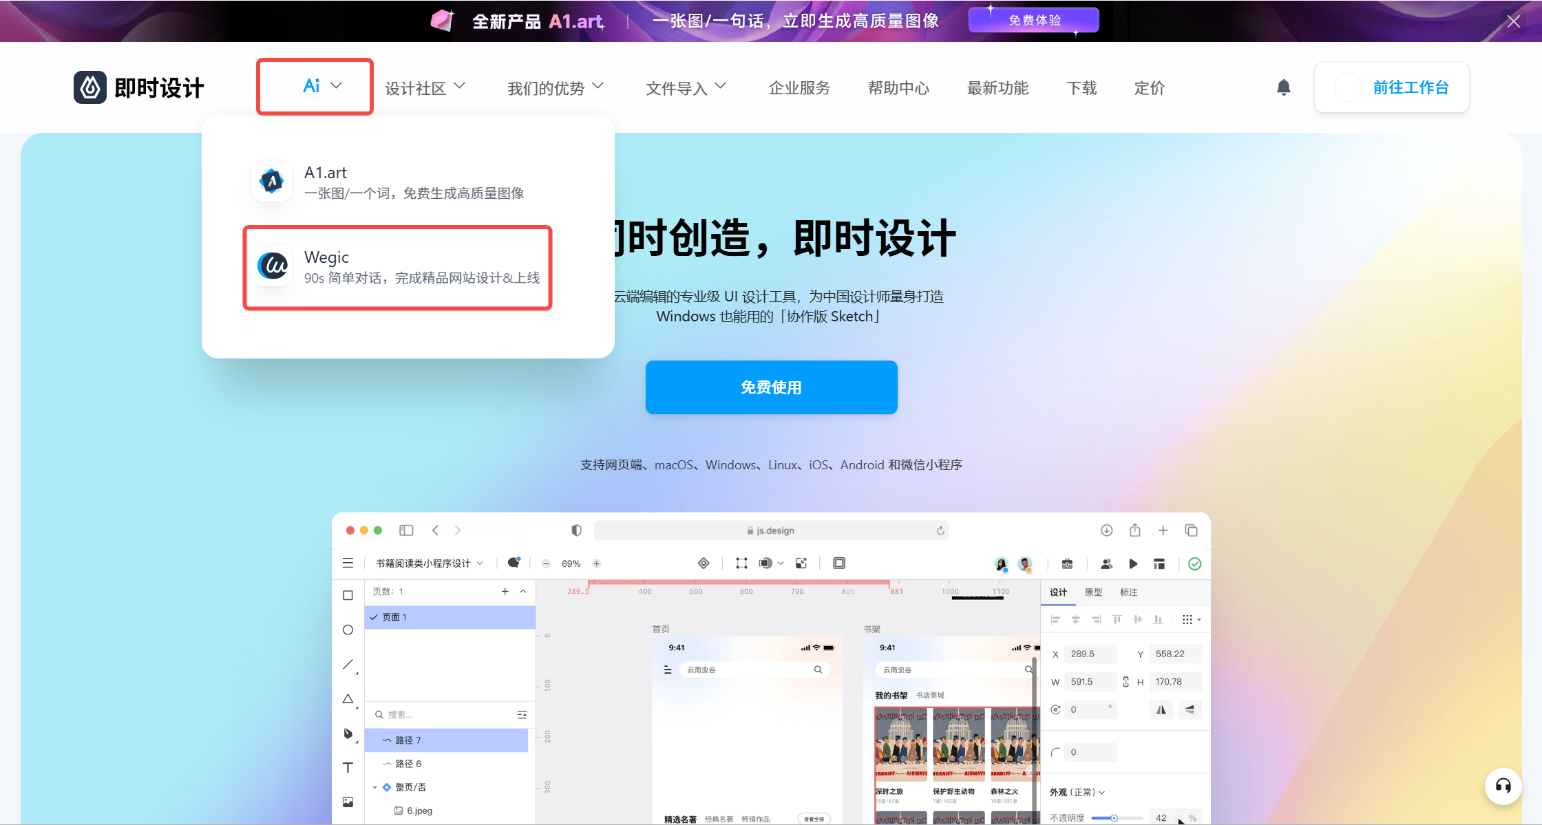Open 最新功能 in the navigation
This screenshot has height=825, width=1542.
(x=997, y=88)
